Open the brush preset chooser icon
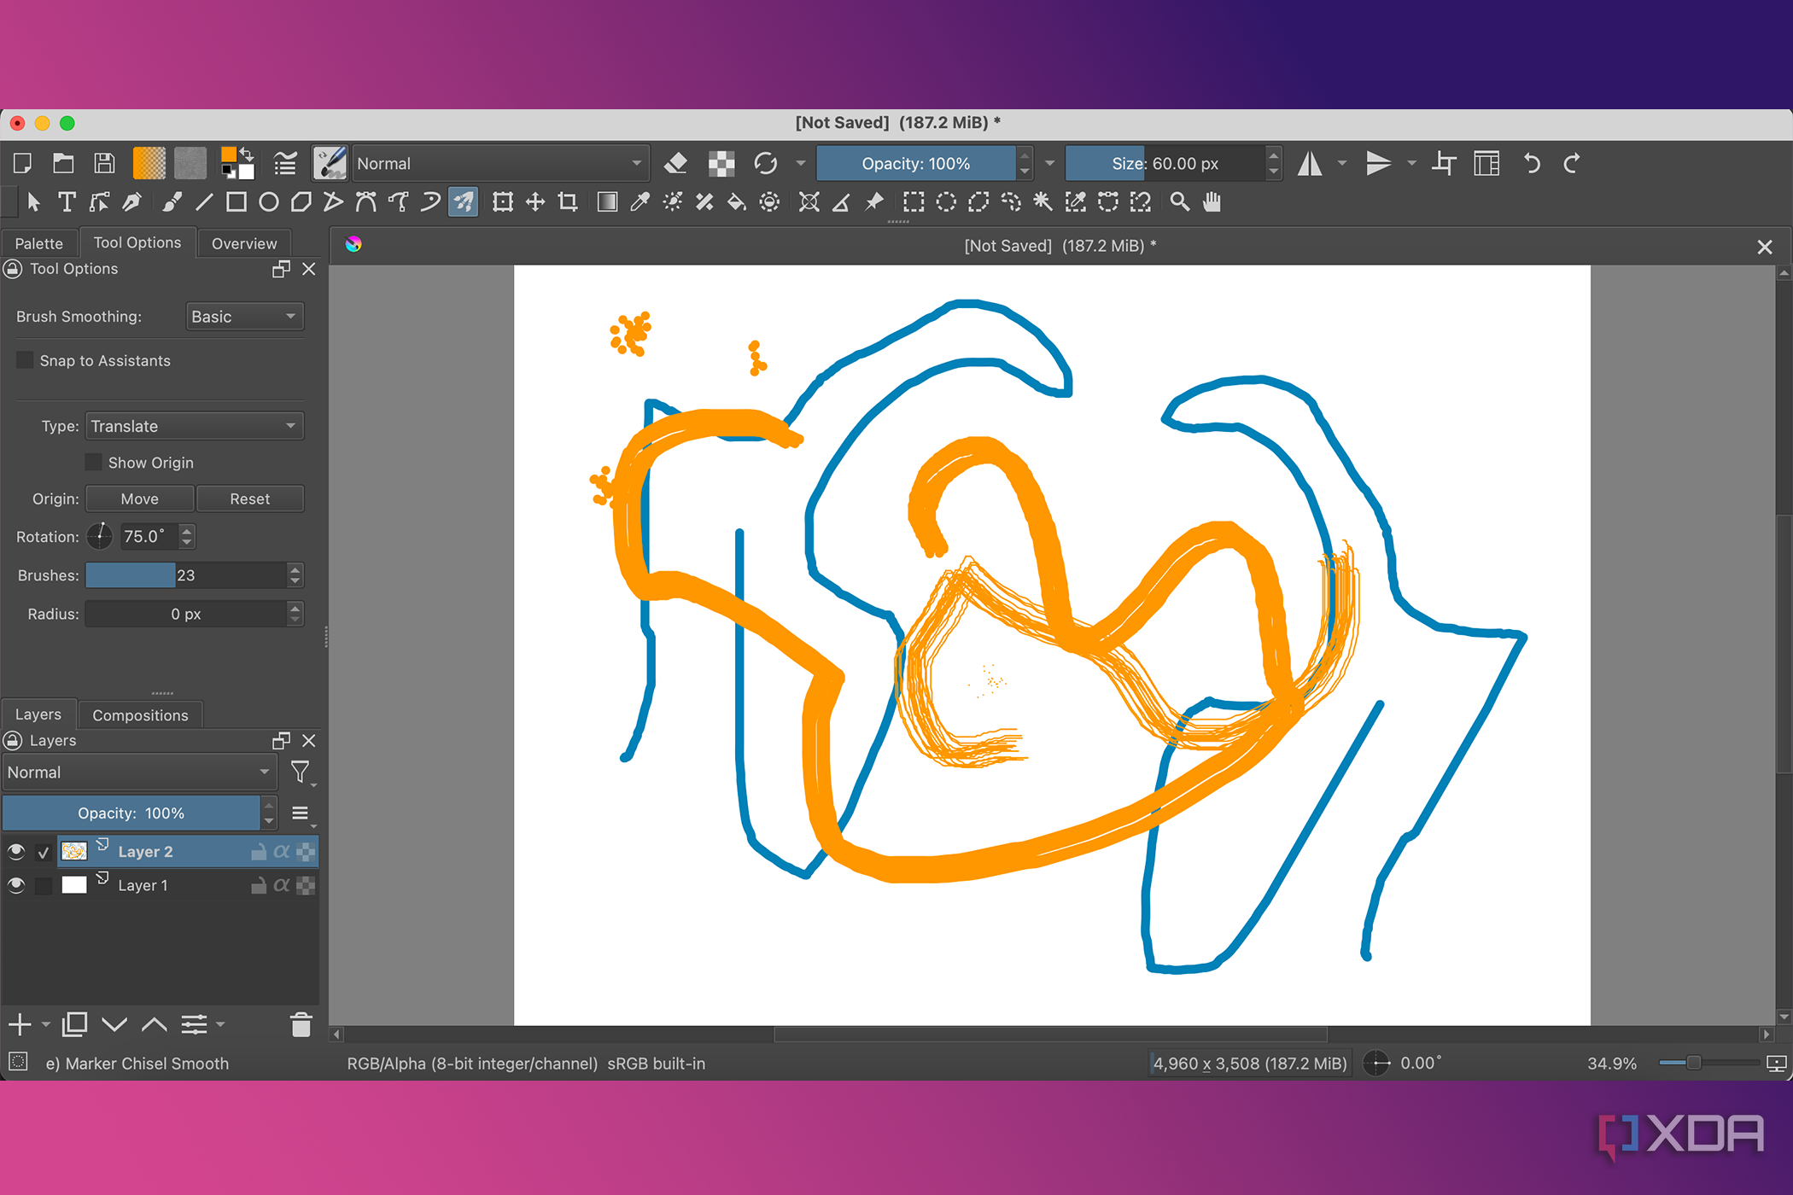This screenshot has height=1195, width=1793. tap(330, 163)
